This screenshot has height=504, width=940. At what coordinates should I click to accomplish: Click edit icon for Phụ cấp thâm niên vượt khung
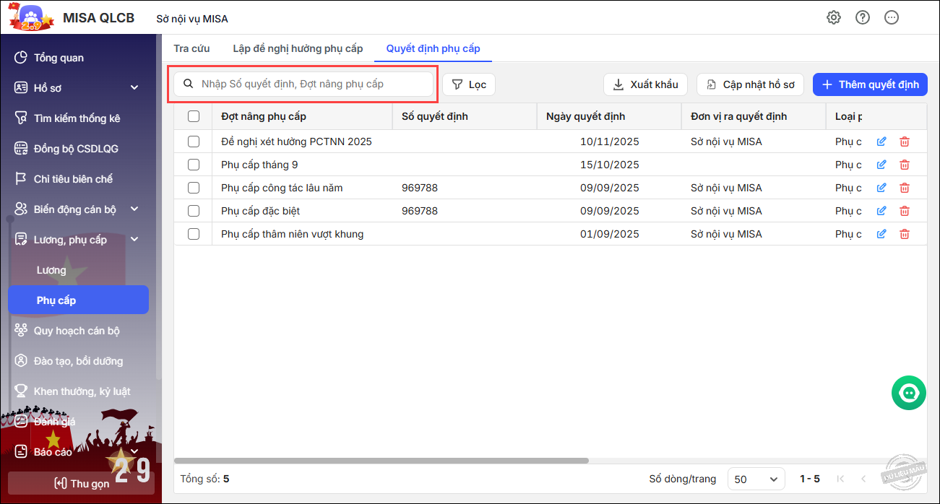[881, 234]
